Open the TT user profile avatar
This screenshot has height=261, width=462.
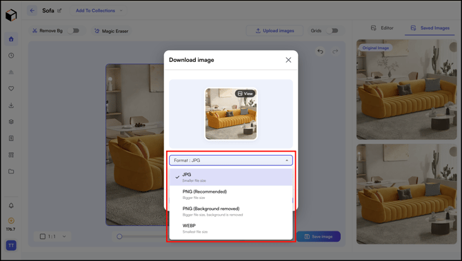coord(11,245)
